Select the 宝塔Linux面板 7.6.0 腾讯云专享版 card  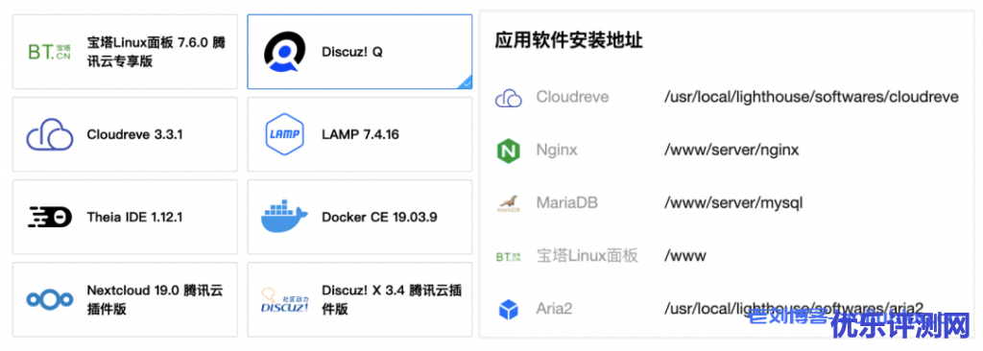click(125, 52)
